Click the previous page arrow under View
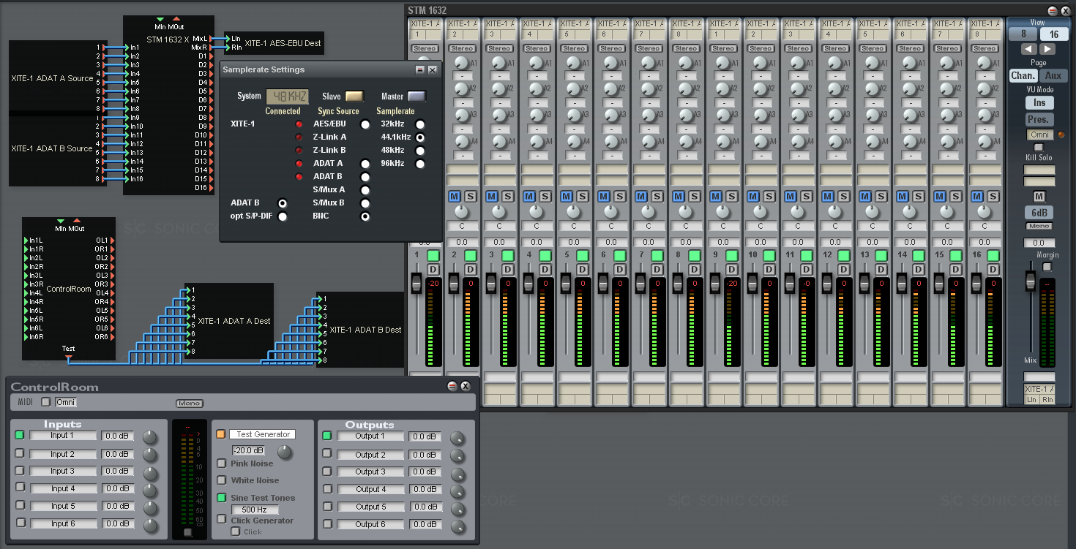1076x549 pixels. tap(1028, 49)
